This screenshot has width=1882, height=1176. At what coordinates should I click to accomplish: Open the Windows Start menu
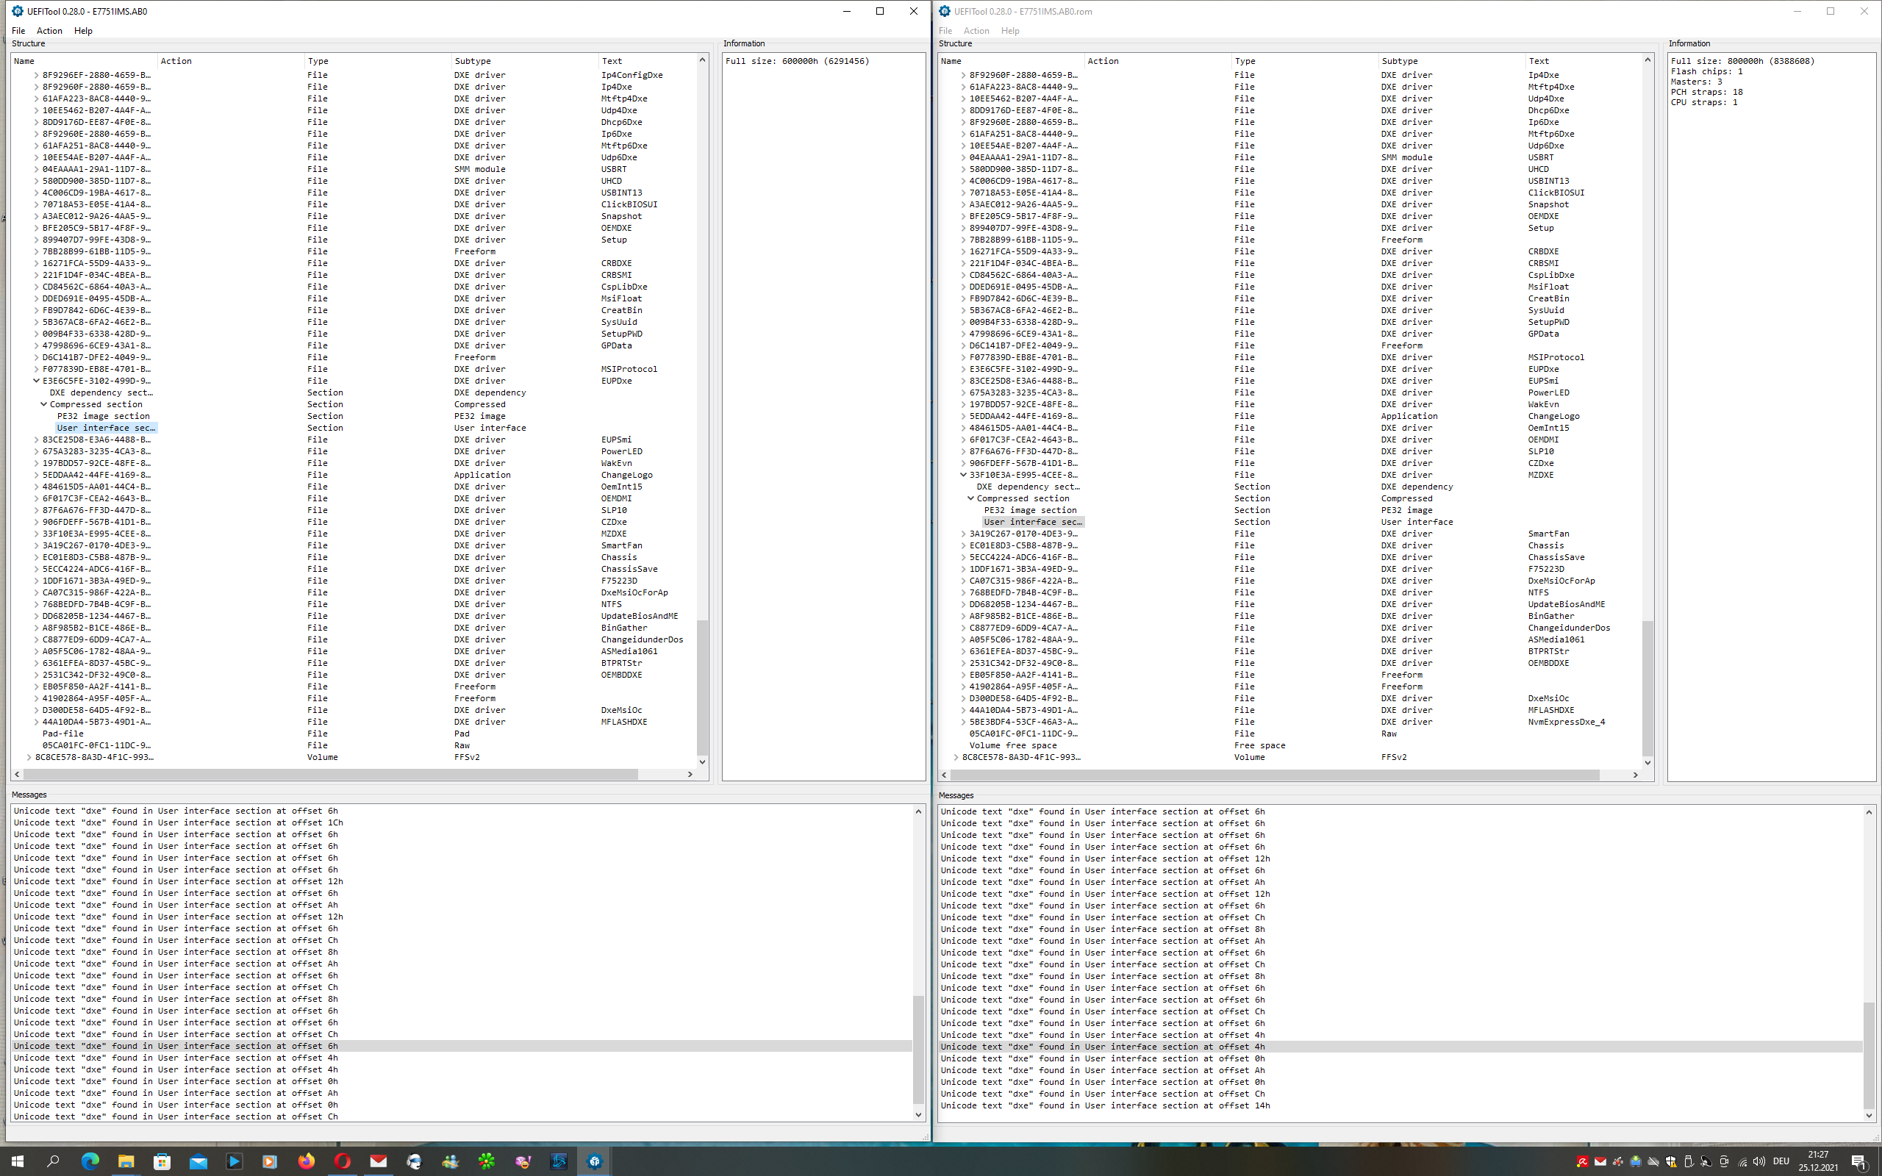(17, 1161)
